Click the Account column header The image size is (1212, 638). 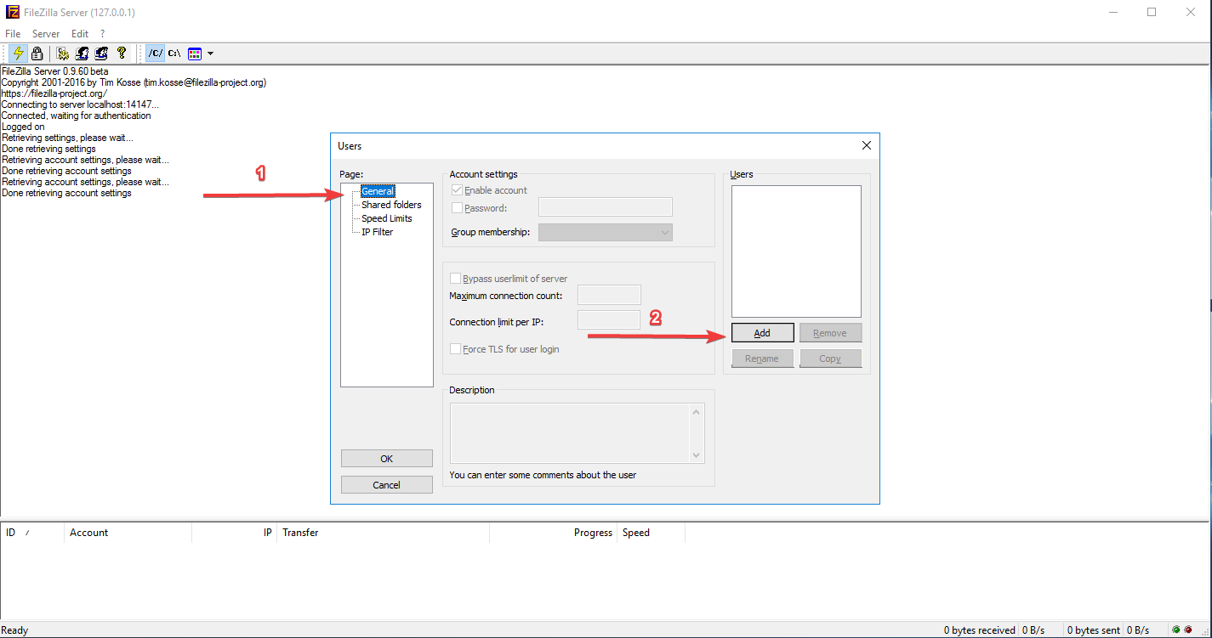(x=128, y=533)
